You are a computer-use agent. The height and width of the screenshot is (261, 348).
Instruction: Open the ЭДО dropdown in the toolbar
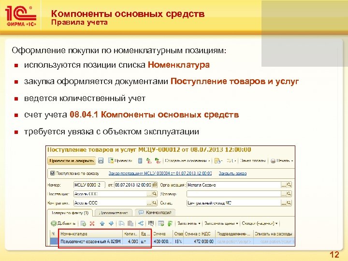(x=231, y=160)
